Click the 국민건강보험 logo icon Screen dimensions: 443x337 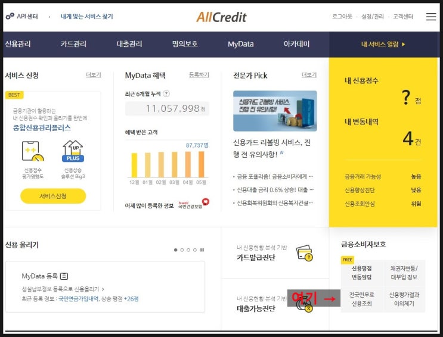194,204
